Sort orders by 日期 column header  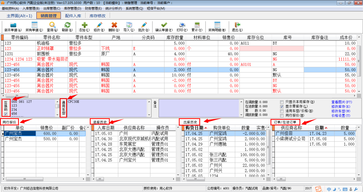tap(321, 128)
